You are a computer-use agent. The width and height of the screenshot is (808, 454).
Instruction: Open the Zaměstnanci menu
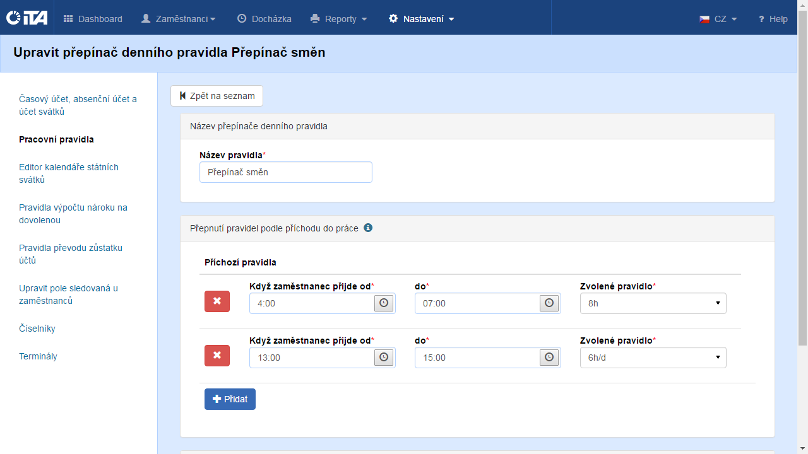pyautogui.click(x=179, y=19)
